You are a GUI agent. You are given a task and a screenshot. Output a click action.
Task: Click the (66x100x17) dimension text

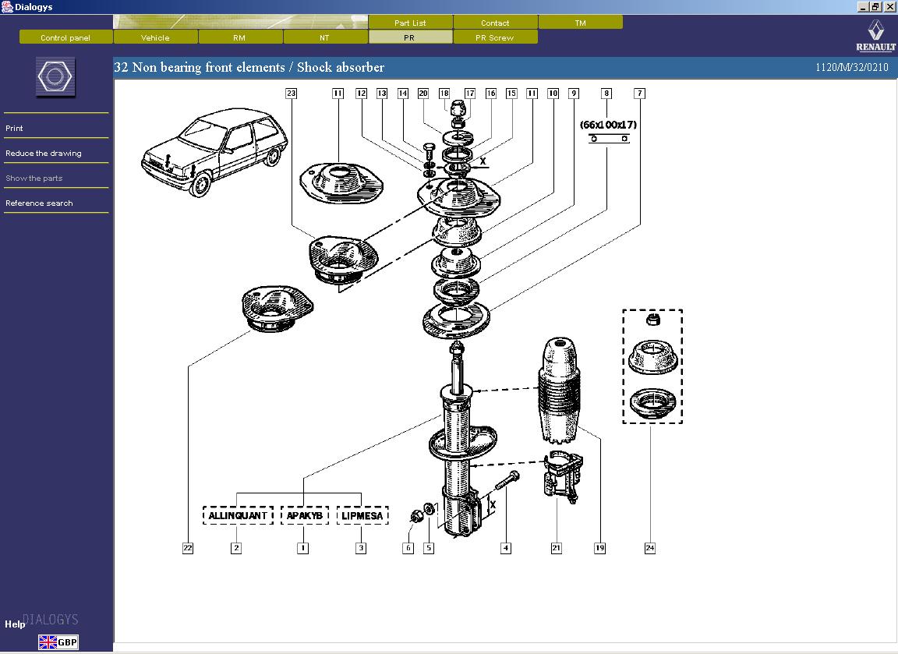608,124
